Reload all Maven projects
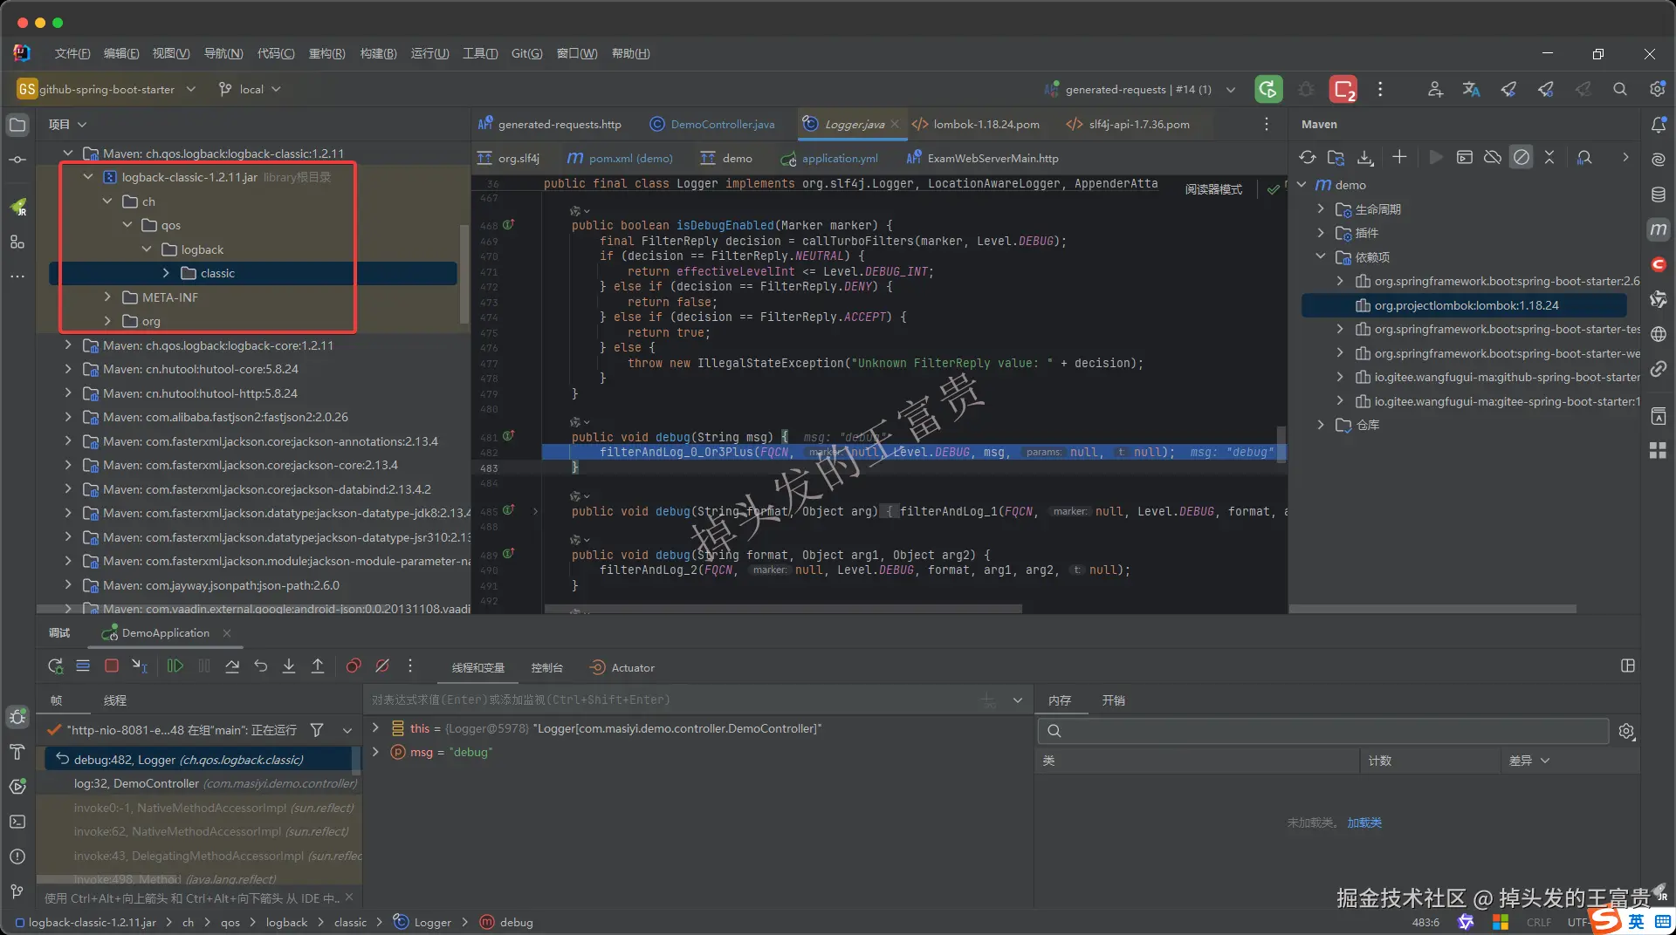1676x935 pixels. click(1307, 158)
